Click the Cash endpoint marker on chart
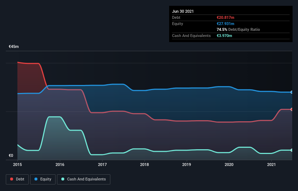Image resolution: width=298 pixels, height=191 pixels. (x=292, y=150)
